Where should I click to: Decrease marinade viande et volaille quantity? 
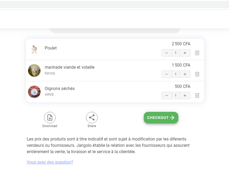(167, 74)
